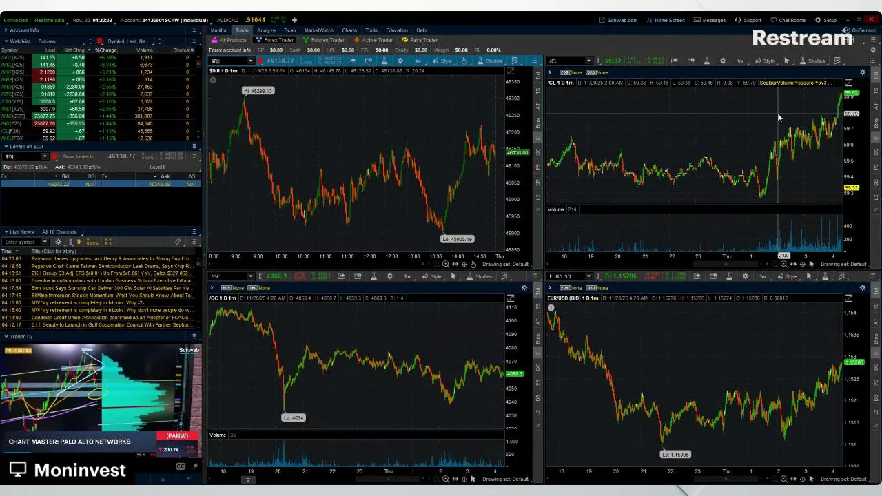Collapse the Account Info section
This screenshot has height=496, width=882.
[6, 30]
